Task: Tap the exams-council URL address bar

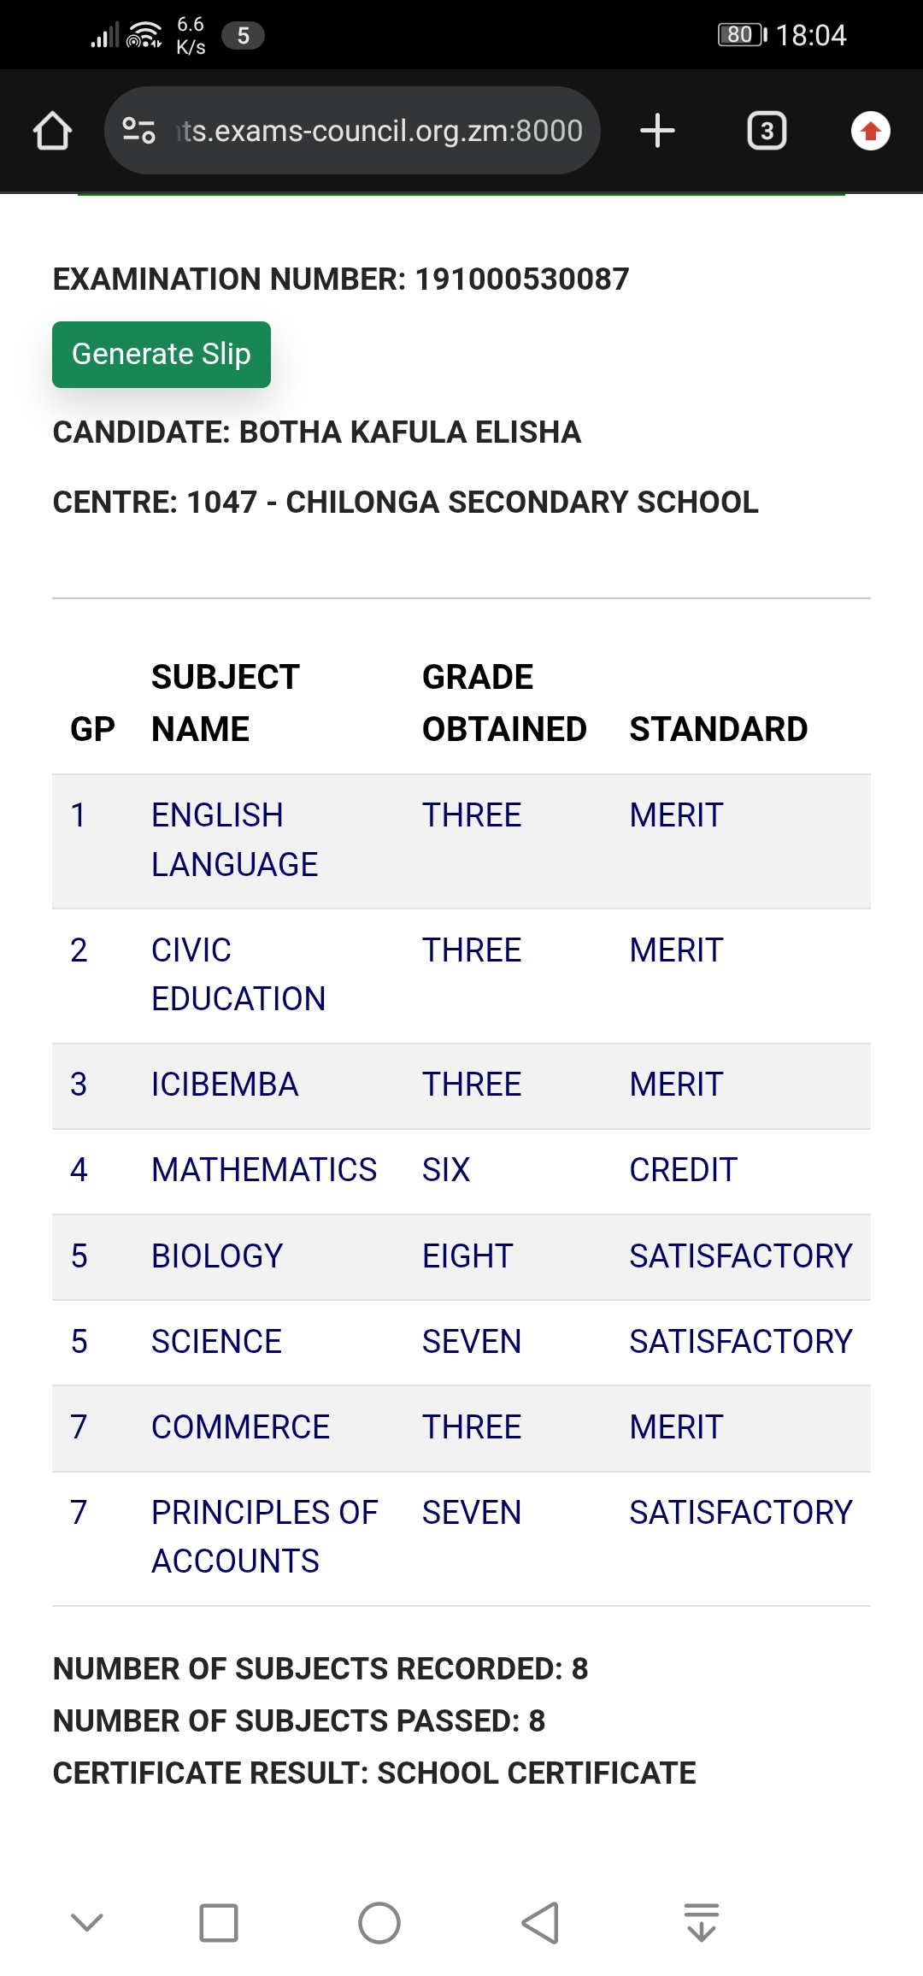Action: click(380, 131)
